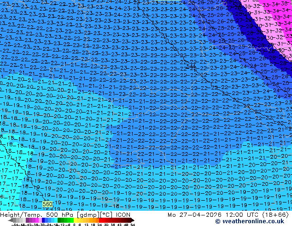Image resolution: width=292 pixels, height=226 pixels.
Task: Pick the dark blue legend swatch at -30
Action: 43,220
